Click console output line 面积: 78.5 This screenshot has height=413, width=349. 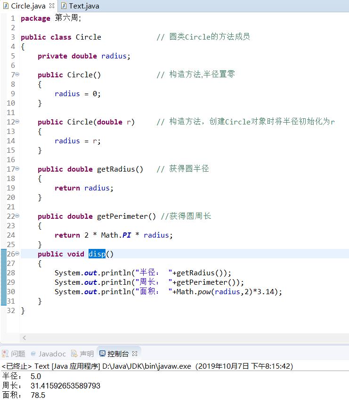pos(24,395)
